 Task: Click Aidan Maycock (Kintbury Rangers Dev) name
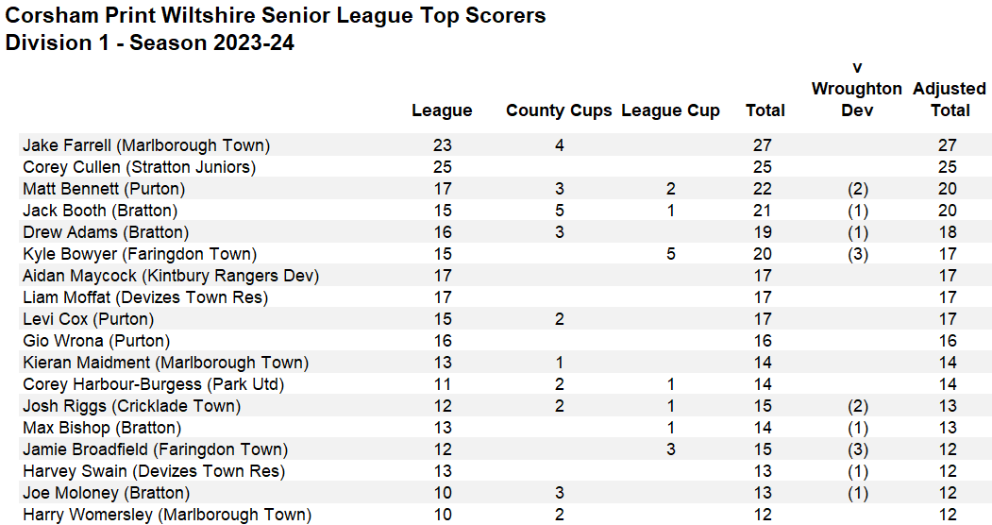(x=171, y=276)
